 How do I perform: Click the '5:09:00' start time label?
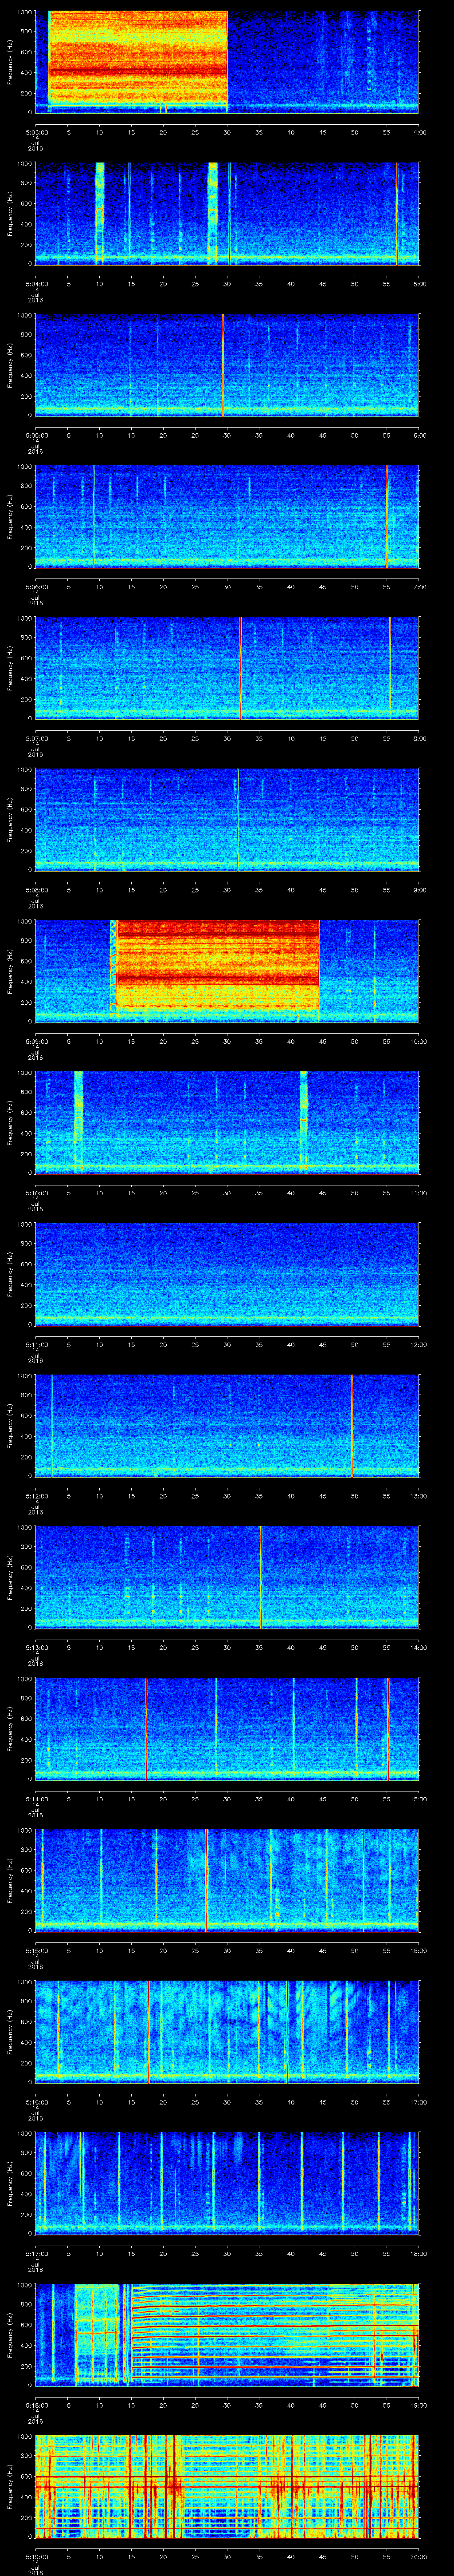36,1042
